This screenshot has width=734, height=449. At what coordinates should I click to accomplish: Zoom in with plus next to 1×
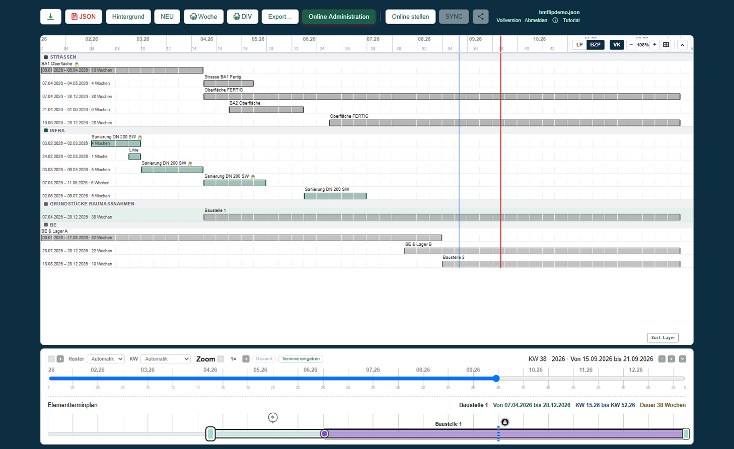click(x=246, y=359)
